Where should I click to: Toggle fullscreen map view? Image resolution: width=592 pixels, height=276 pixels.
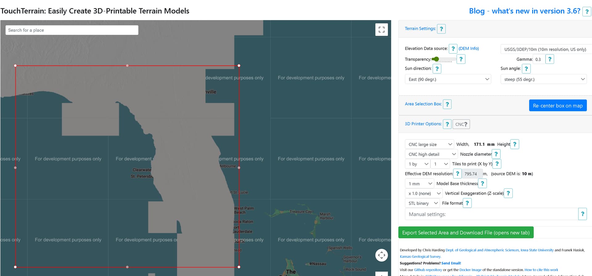click(x=381, y=30)
